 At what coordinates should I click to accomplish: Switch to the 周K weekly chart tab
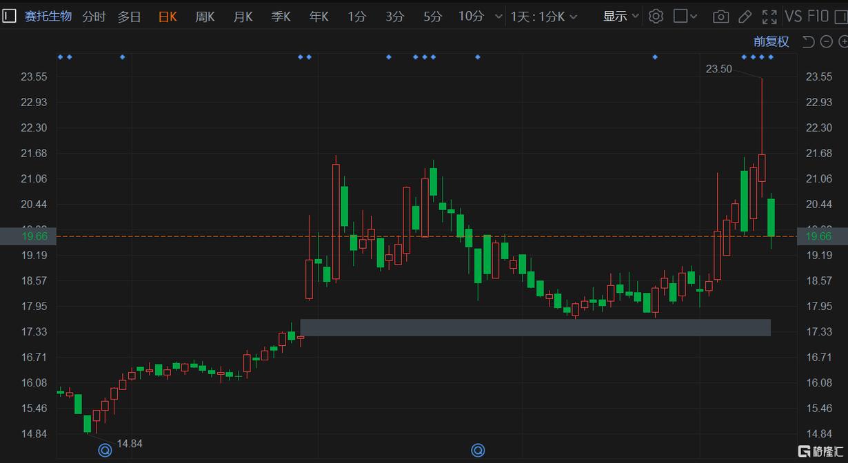tap(205, 16)
